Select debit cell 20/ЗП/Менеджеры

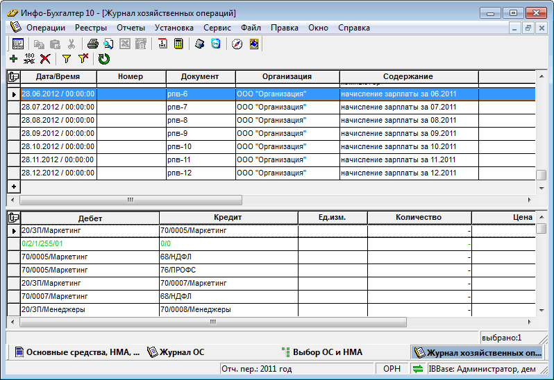90,310
